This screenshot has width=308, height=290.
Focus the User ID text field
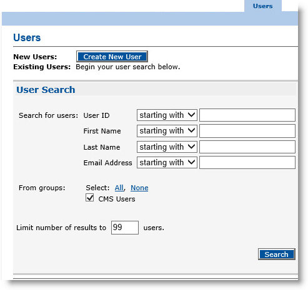(247, 115)
